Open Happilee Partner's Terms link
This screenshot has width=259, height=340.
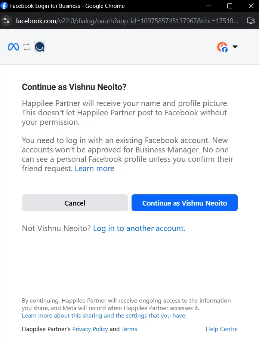click(129, 329)
